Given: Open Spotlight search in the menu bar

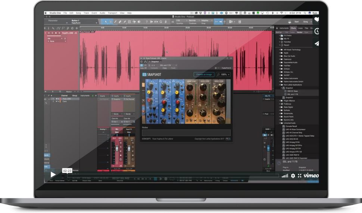Looking at the screenshot, I should tap(305, 13).
